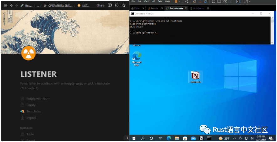Expand the '...' collapsed breadcrumb
The image size is (277, 142).
38,5
